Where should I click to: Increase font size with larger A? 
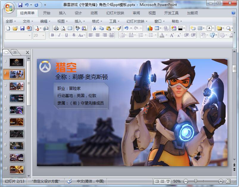(172, 35)
